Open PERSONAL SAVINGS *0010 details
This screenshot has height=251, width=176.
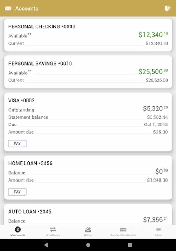pyautogui.click(x=88, y=72)
